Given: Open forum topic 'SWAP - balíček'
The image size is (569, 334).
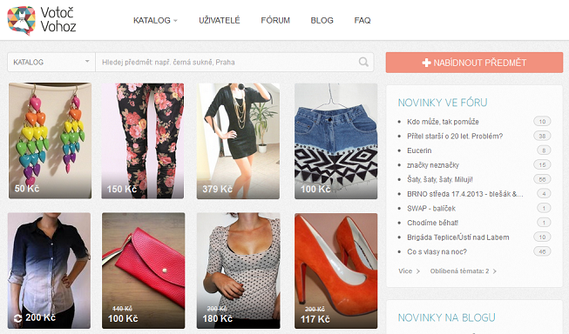Looking at the screenshot, I should (431, 208).
